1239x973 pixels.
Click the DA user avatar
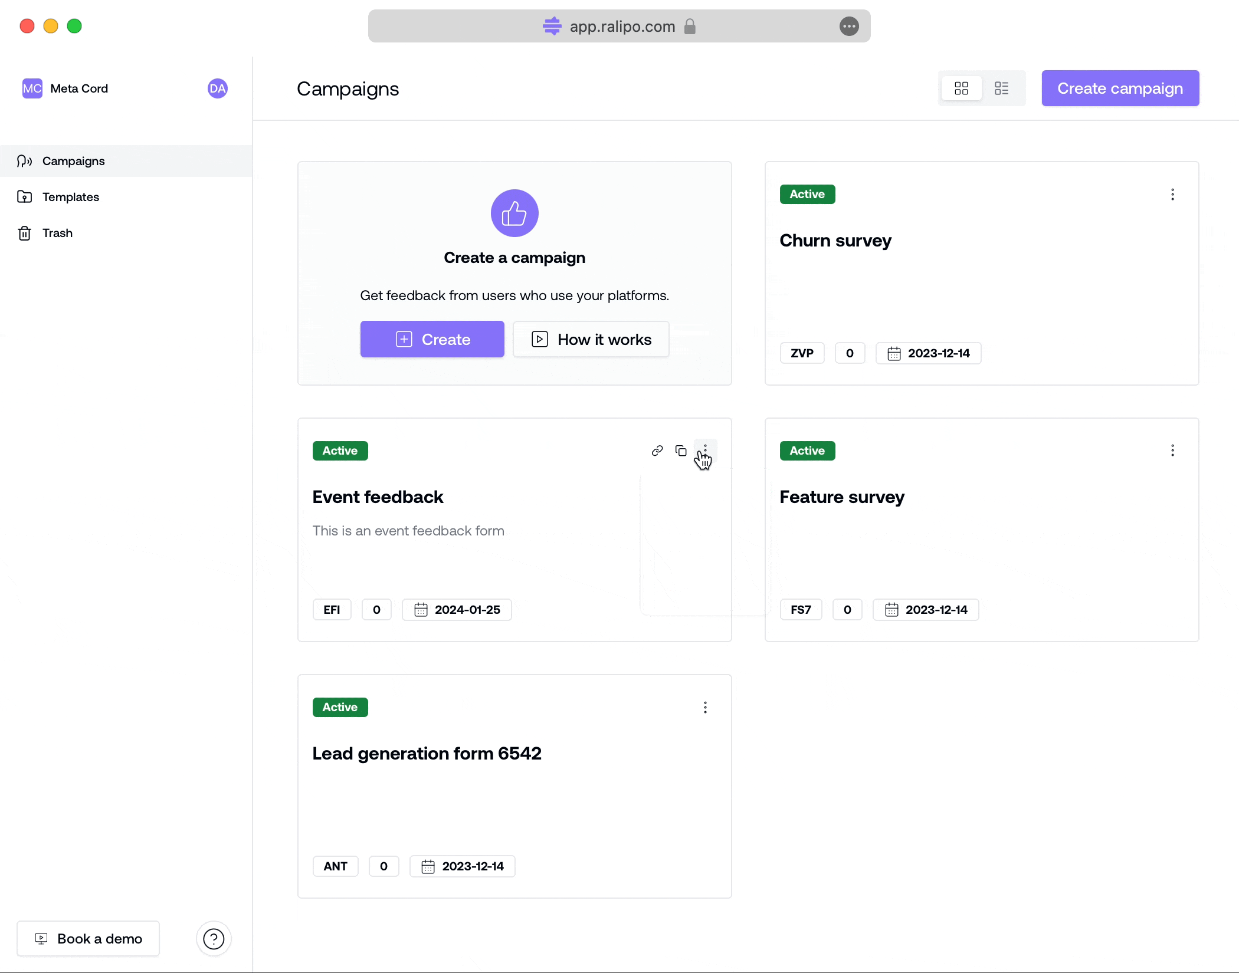(x=217, y=88)
